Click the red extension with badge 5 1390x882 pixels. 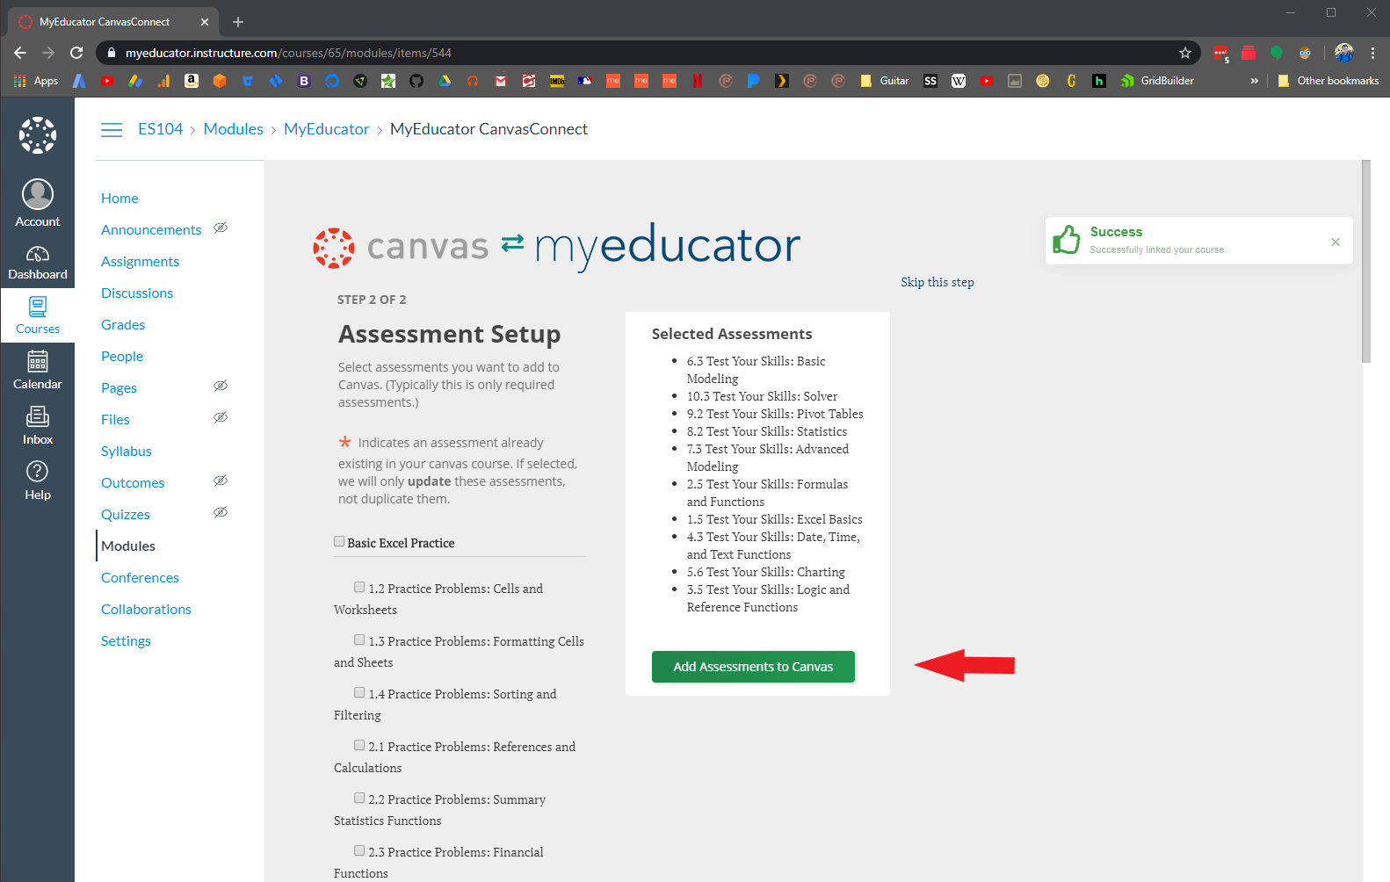coord(1220,54)
